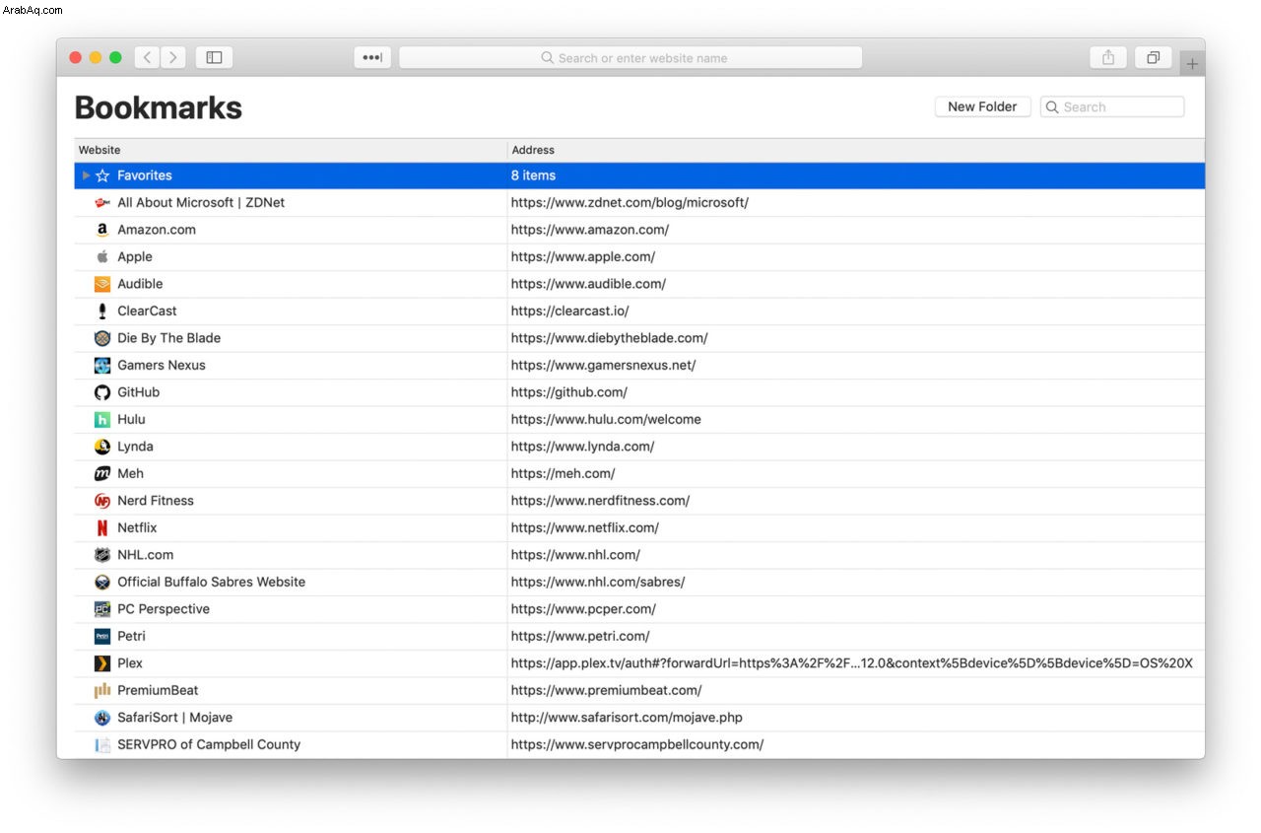Click the star icon beside Favorites
Screen dimensions: 1261x833
(102, 175)
